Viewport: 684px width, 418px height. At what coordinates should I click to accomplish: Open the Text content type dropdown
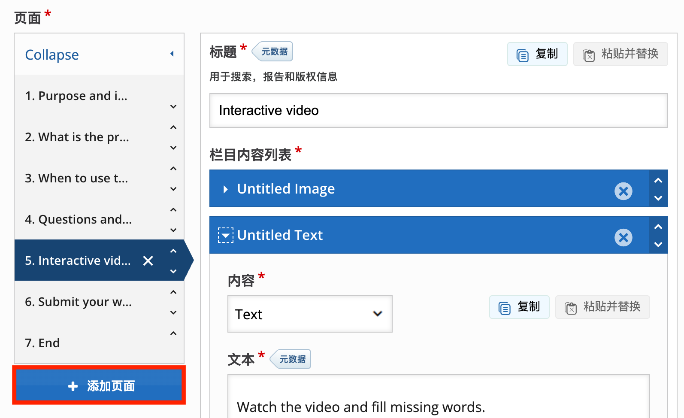(309, 314)
